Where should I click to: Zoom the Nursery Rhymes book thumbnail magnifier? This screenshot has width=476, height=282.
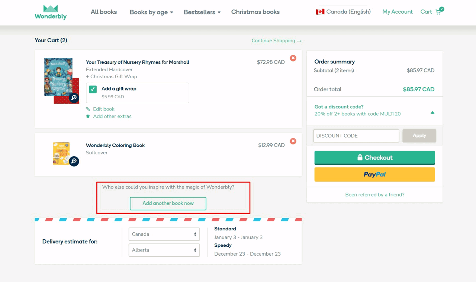(x=74, y=98)
